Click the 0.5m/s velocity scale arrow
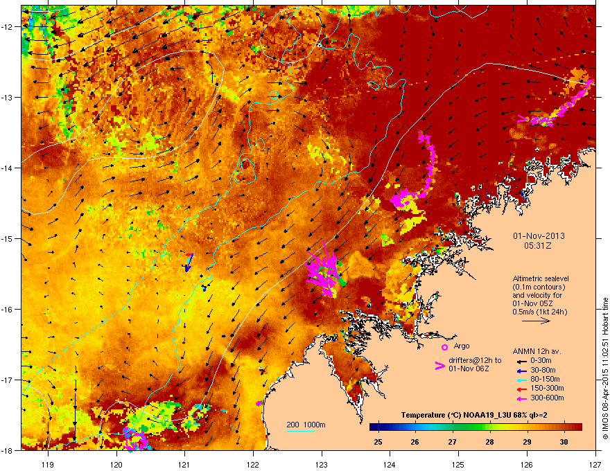610x471 pixels. point(536,321)
